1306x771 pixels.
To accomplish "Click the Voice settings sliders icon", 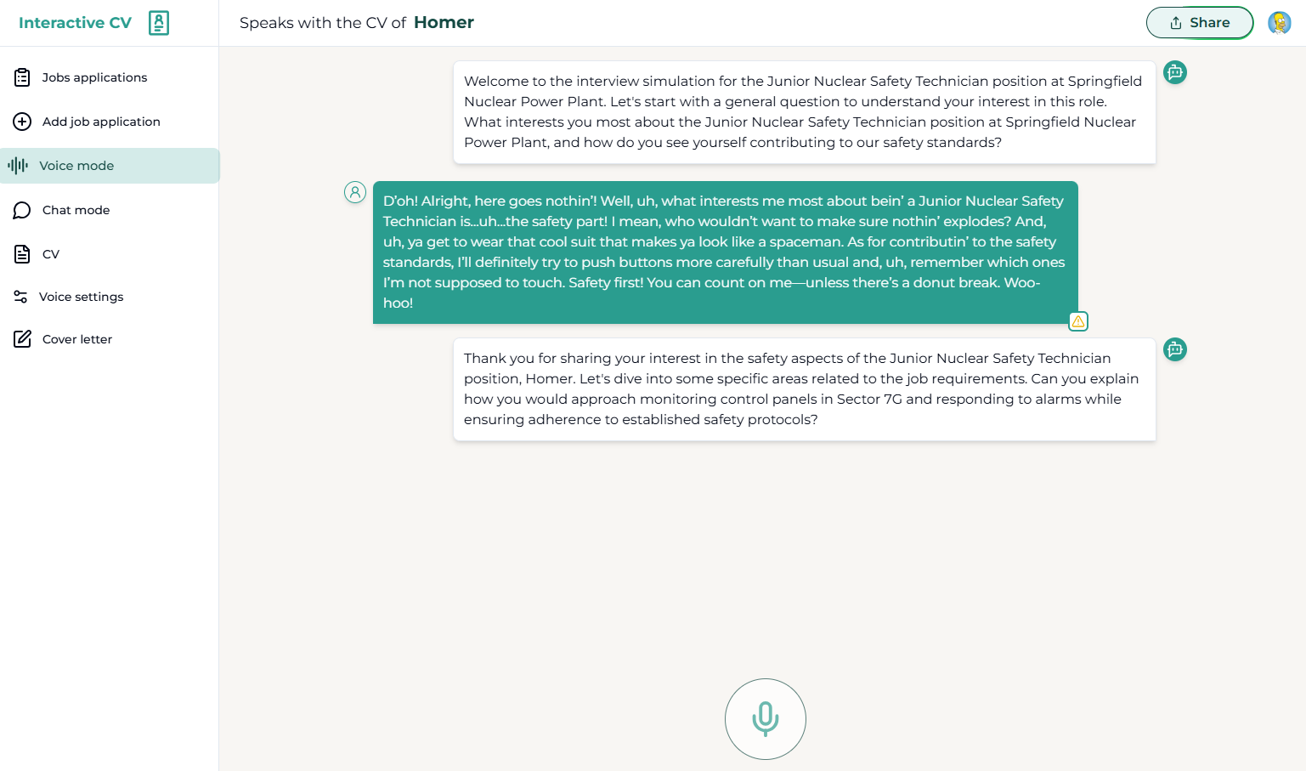I will [20, 297].
